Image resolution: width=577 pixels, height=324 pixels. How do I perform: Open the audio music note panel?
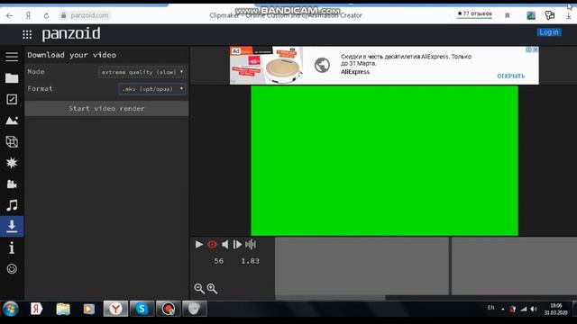click(12, 205)
